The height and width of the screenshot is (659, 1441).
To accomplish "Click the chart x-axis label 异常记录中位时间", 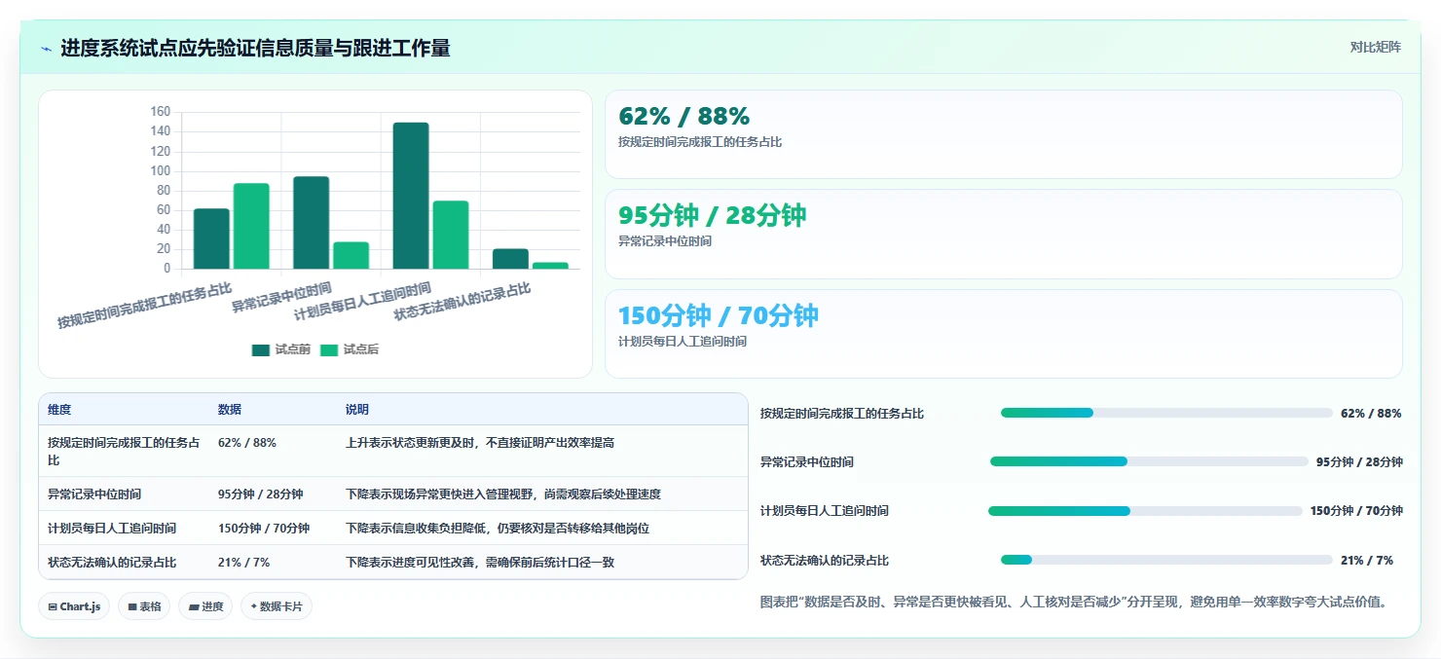I will 281,298.
